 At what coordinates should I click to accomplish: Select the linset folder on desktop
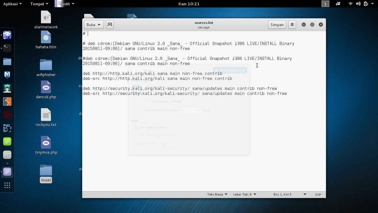(46, 173)
